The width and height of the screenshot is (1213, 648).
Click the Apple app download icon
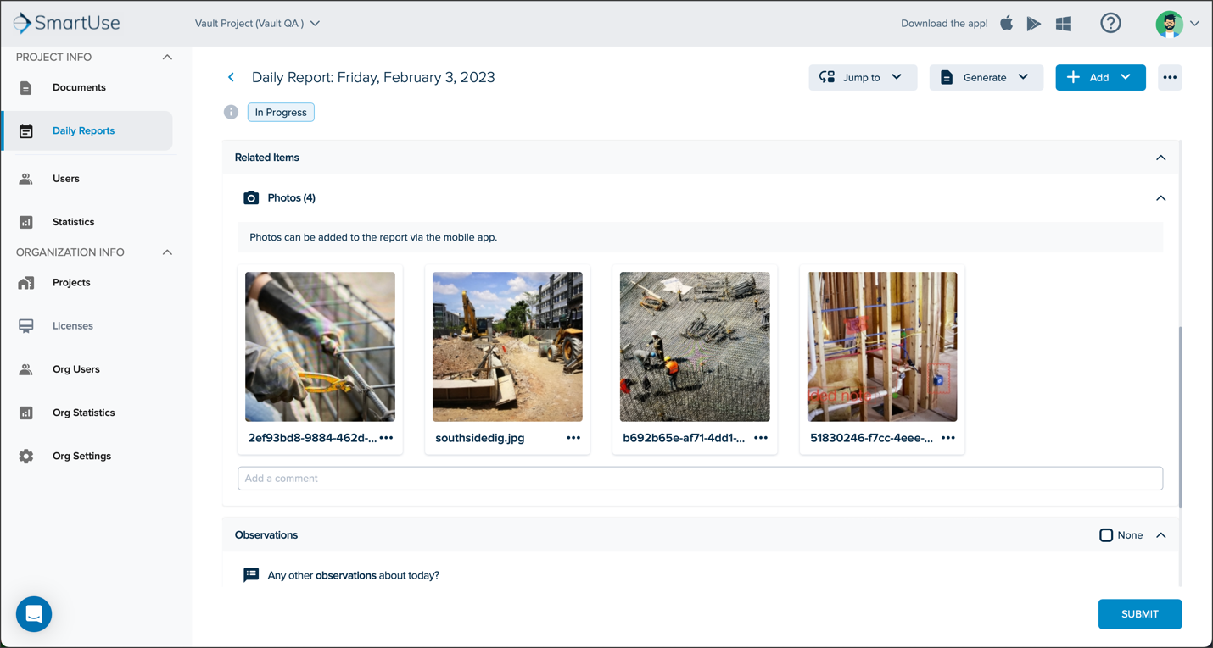1006,23
